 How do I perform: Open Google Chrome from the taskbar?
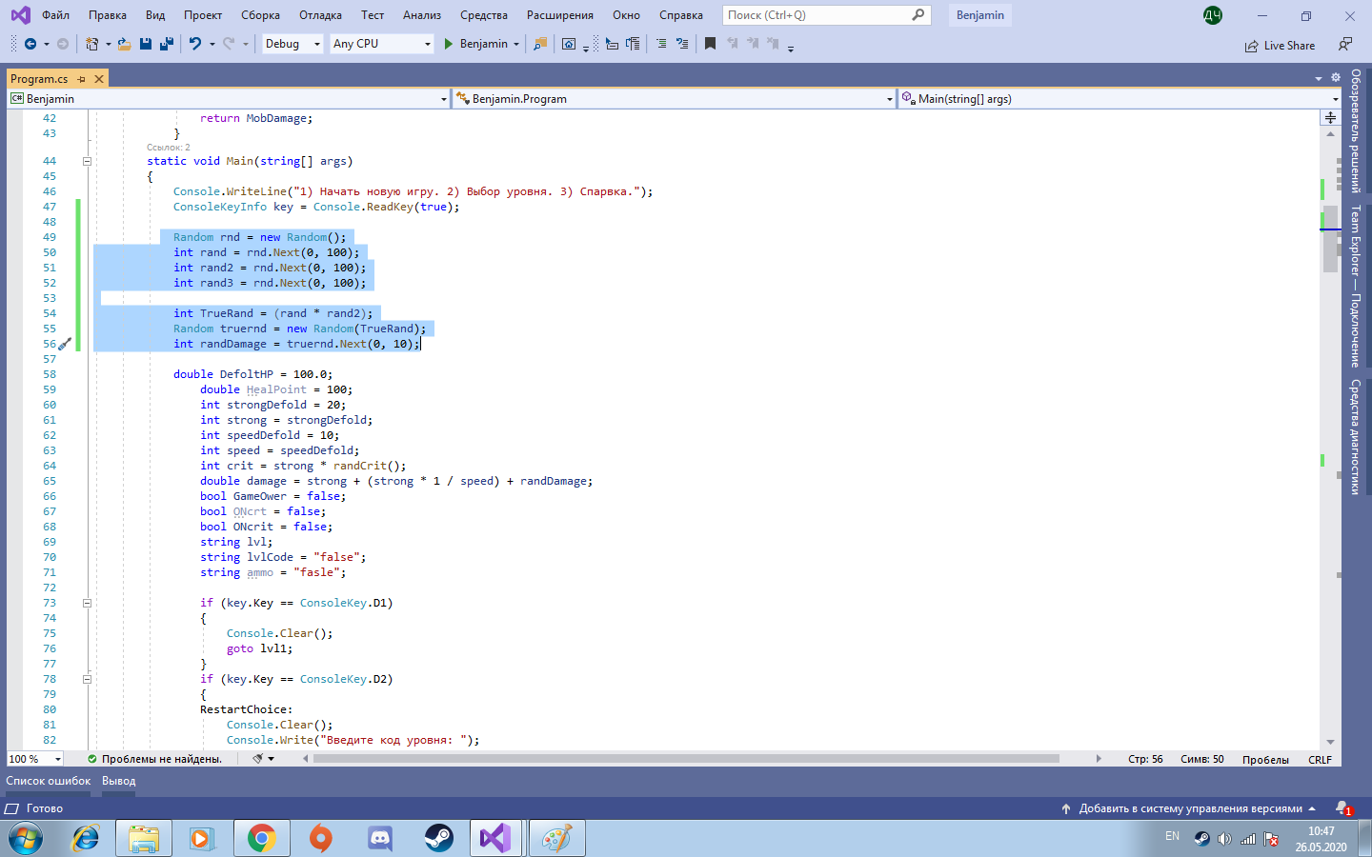click(261, 839)
